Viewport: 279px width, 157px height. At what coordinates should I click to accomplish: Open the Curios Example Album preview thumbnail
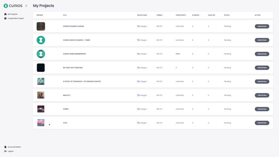click(x=41, y=26)
